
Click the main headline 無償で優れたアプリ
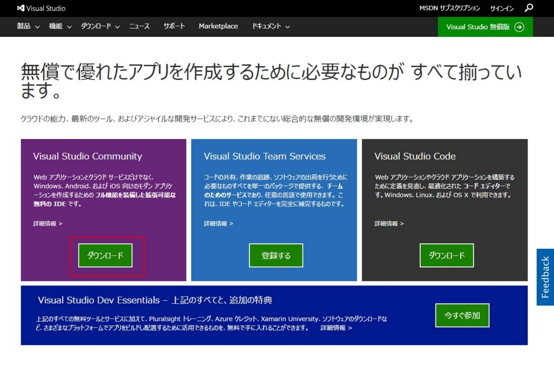pos(271,81)
